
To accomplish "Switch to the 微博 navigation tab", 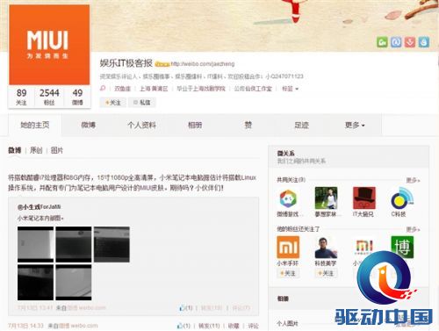I will point(88,126).
